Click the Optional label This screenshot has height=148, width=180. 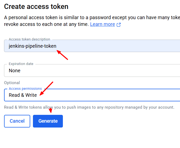click(x=12, y=83)
